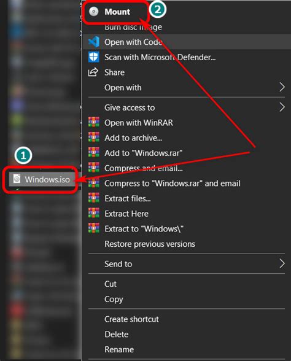The width and height of the screenshot is (291, 361).
Task: Select the Windows.iso file name
Action: tap(47, 179)
